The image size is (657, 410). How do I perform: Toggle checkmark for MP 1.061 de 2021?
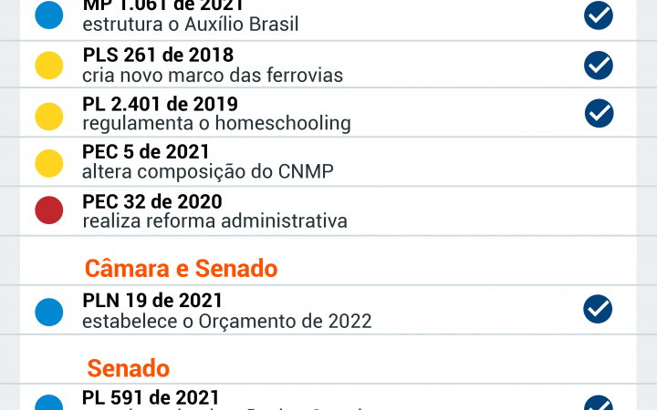click(x=599, y=15)
